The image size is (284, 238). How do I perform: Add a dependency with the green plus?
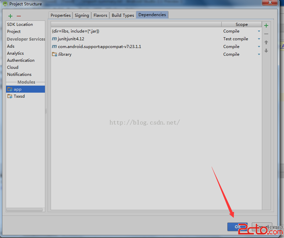pyautogui.click(x=266, y=26)
